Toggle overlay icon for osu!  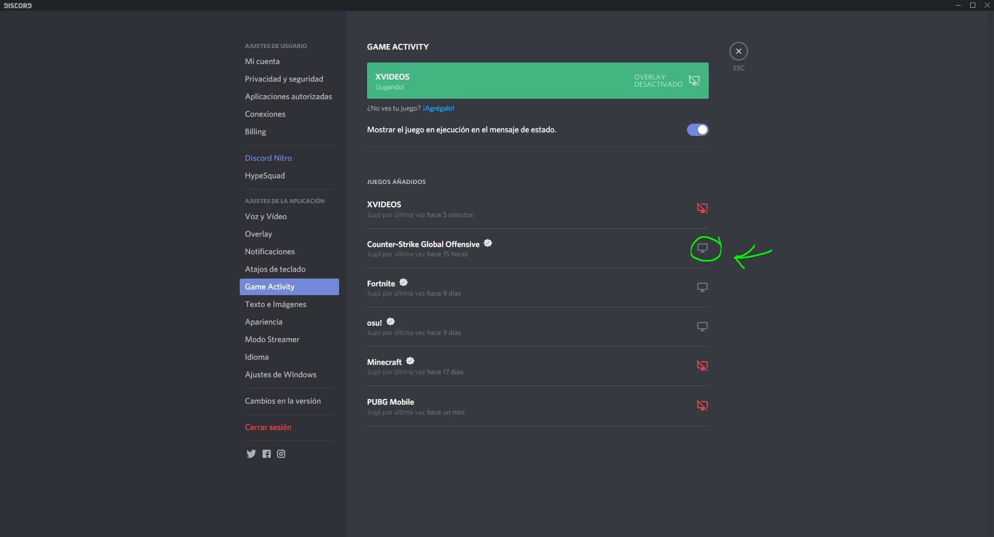pyautogui.click(x=702, y=327)
